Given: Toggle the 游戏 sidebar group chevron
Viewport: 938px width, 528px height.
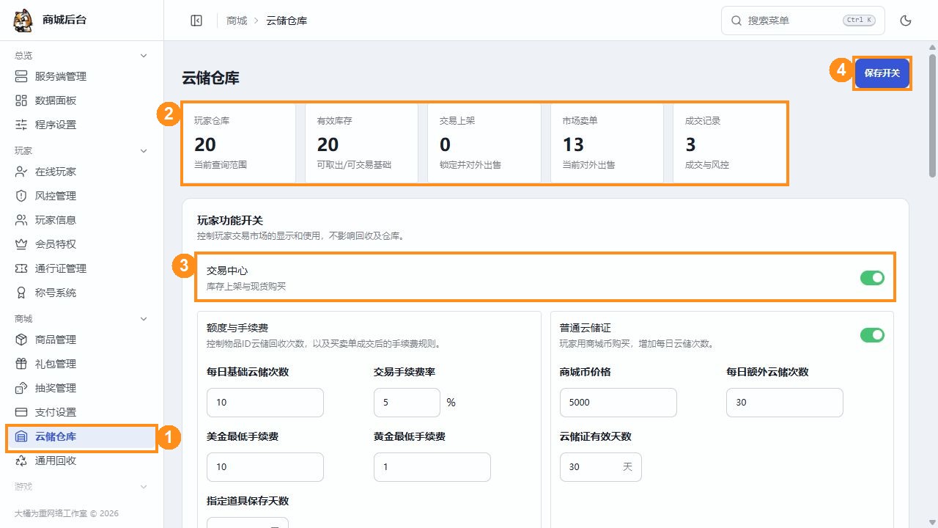Looking at the screenshot, I should [144, 487].
